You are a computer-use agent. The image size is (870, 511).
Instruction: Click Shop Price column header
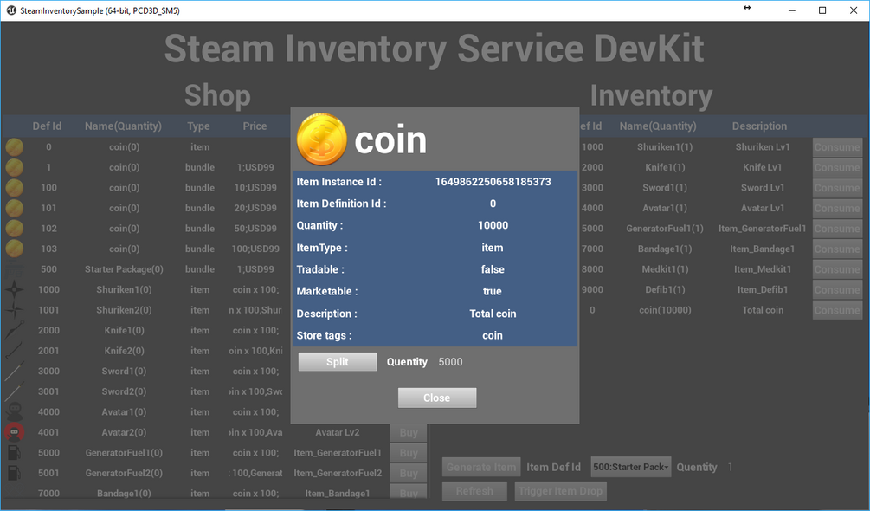tap(255, 126)
